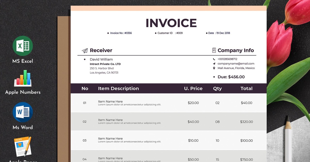
Task: Select the Apple Numbers bar chart icon
Action: pyautogui.click(x=23, y=78)
